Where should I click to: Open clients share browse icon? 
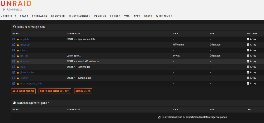coord(14,50)
